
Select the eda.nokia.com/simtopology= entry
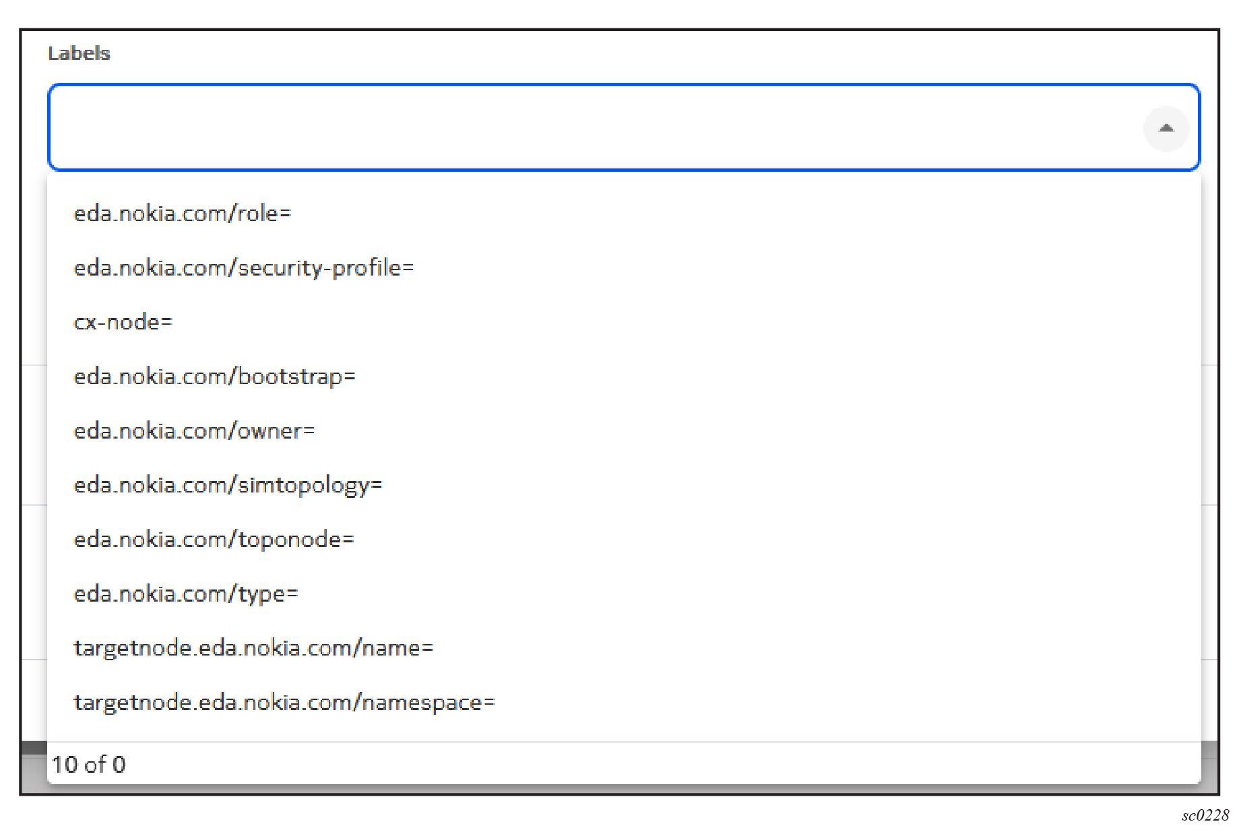(228, 485)
